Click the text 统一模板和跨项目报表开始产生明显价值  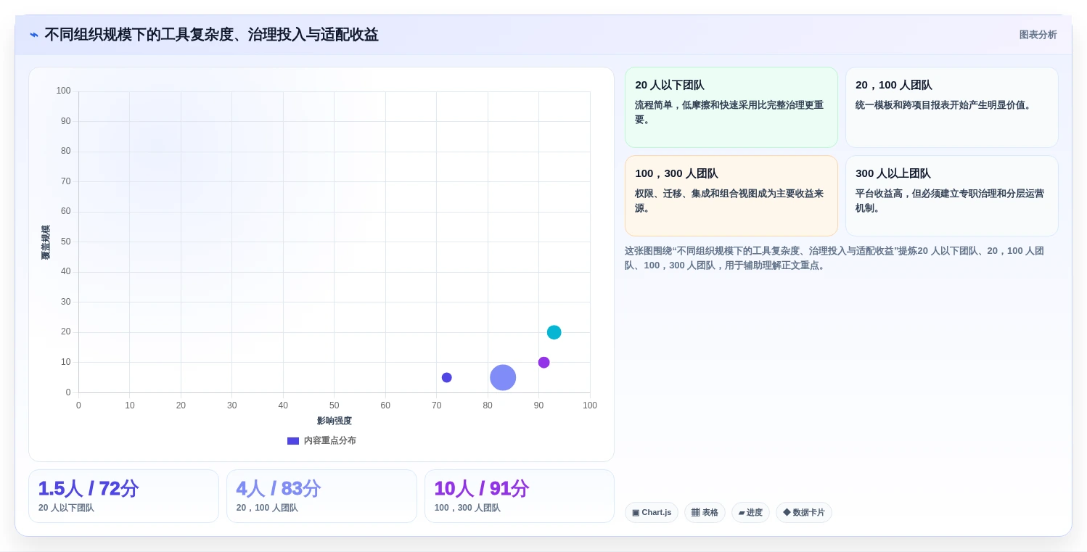pos(945,104)
